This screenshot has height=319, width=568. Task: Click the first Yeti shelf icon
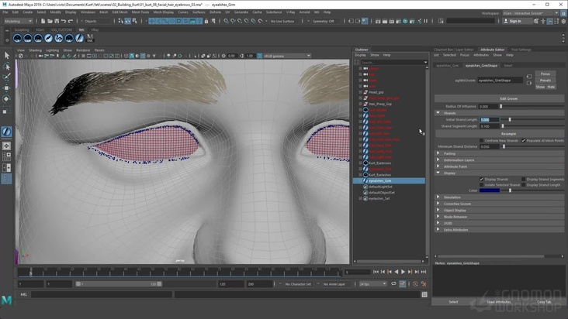pos(18,38)
